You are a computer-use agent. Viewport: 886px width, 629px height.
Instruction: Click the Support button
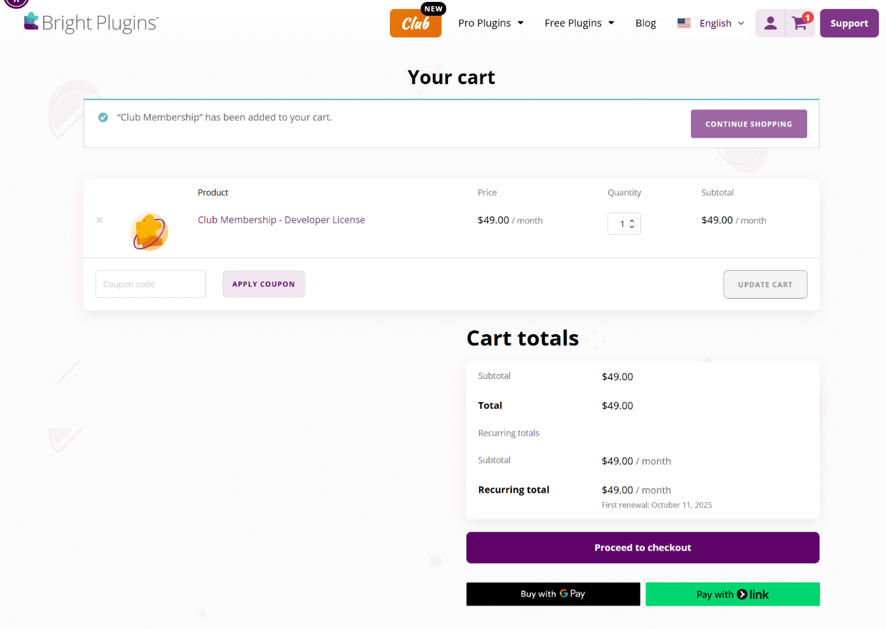point(849,23)
